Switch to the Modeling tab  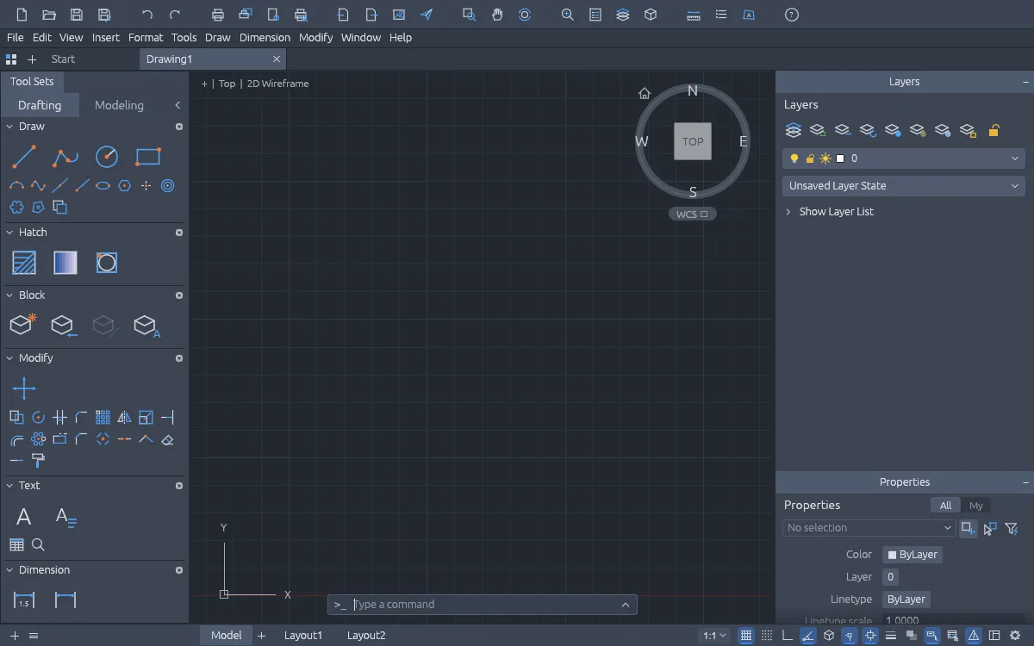tap(119, 105)
